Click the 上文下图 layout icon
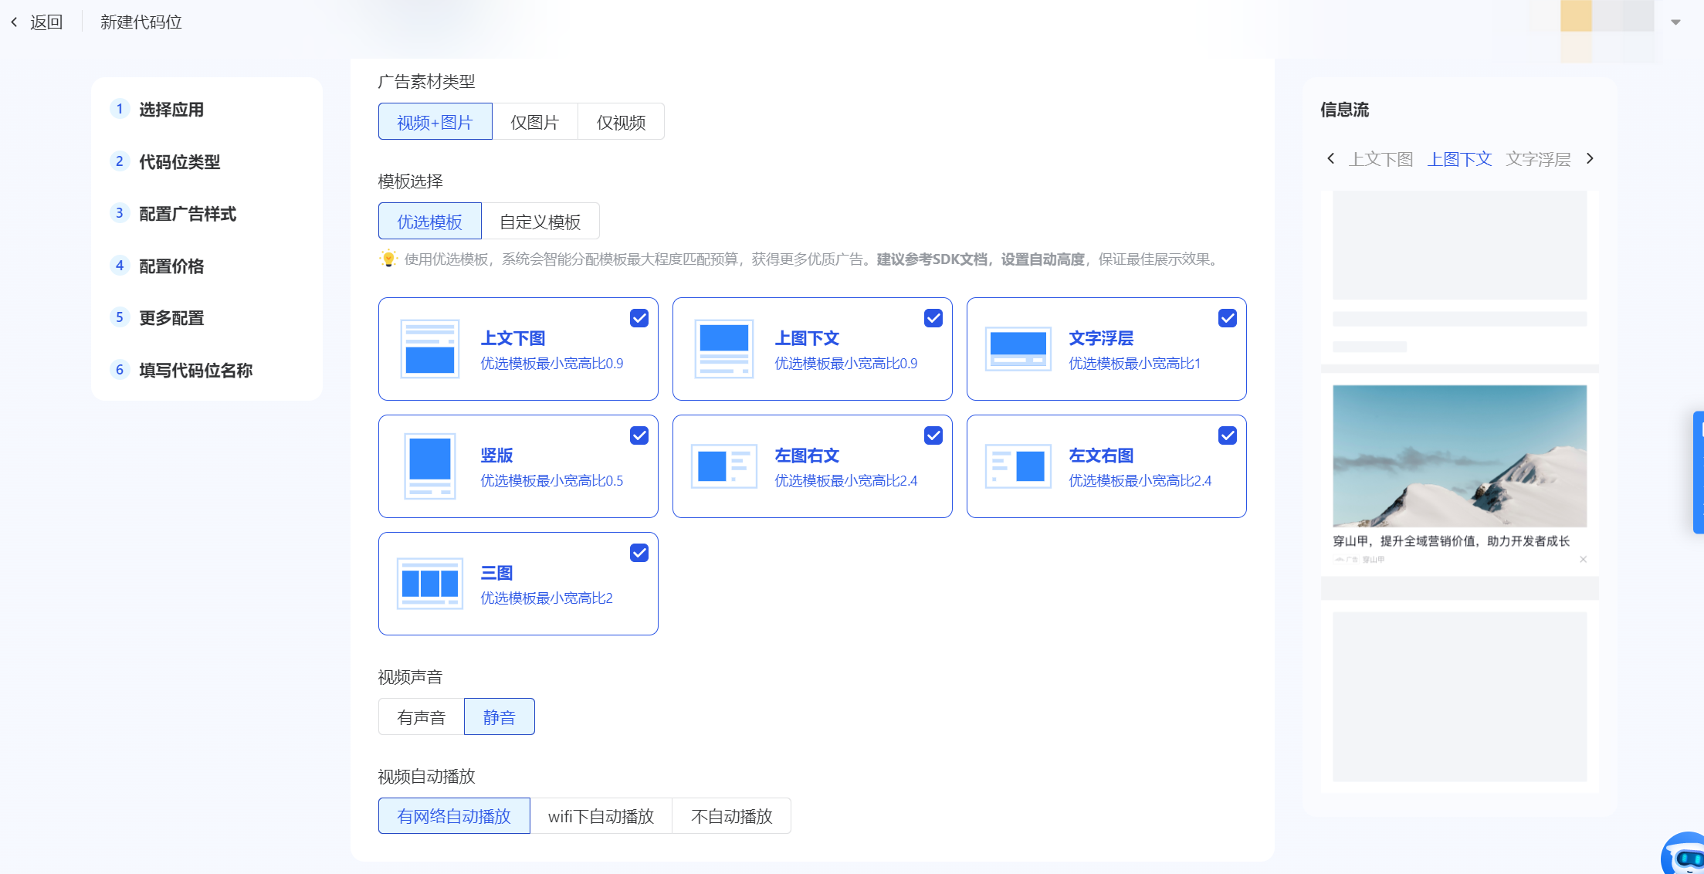Screen dimensions: 1704x874 [x=430, y=349]
